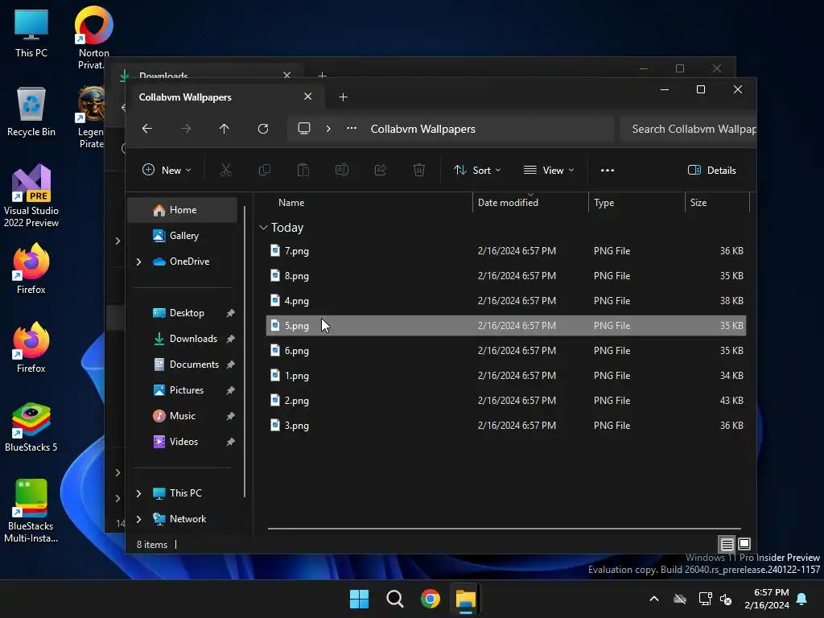Select Visual Studio 2022 Preview desktop icon
This screenshot has width=824, height=618.
(x=31, y=196)
